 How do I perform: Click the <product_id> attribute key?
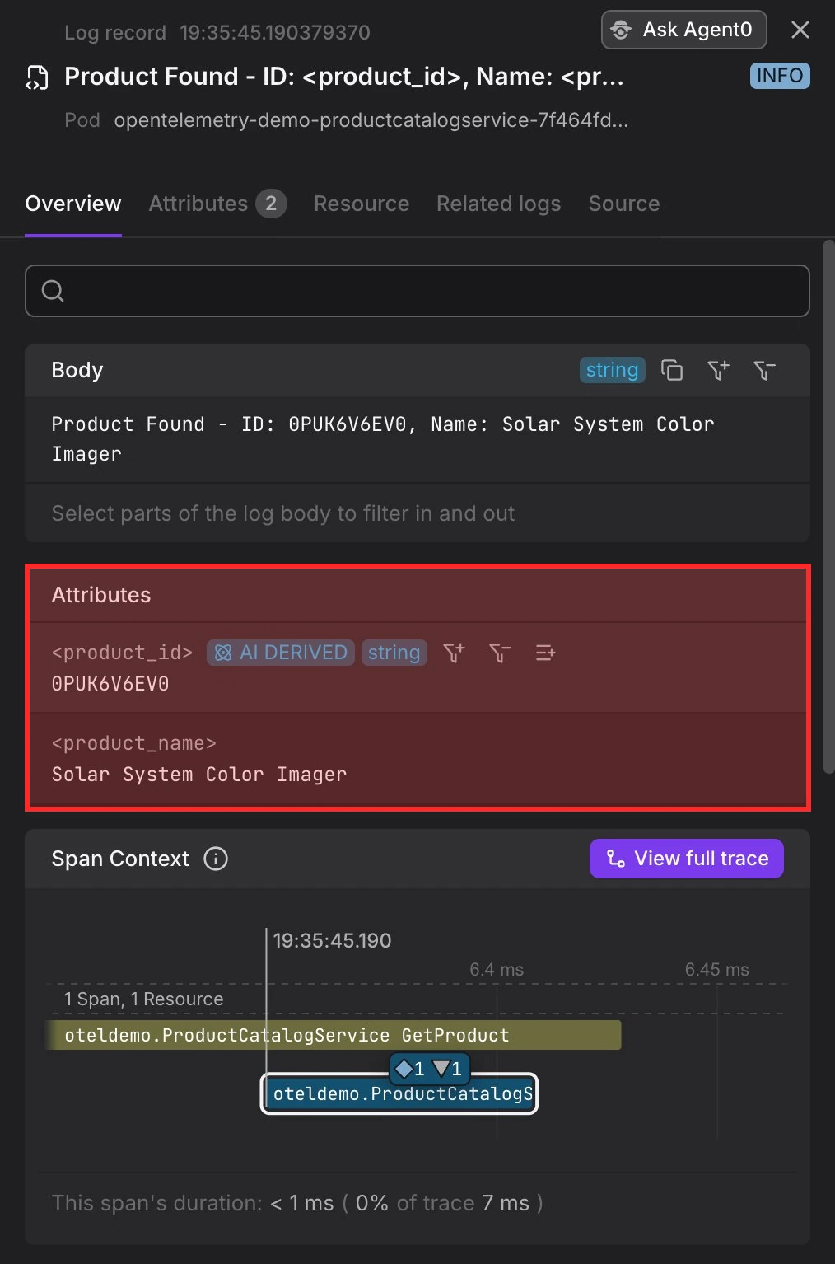[x=122, y=653]
